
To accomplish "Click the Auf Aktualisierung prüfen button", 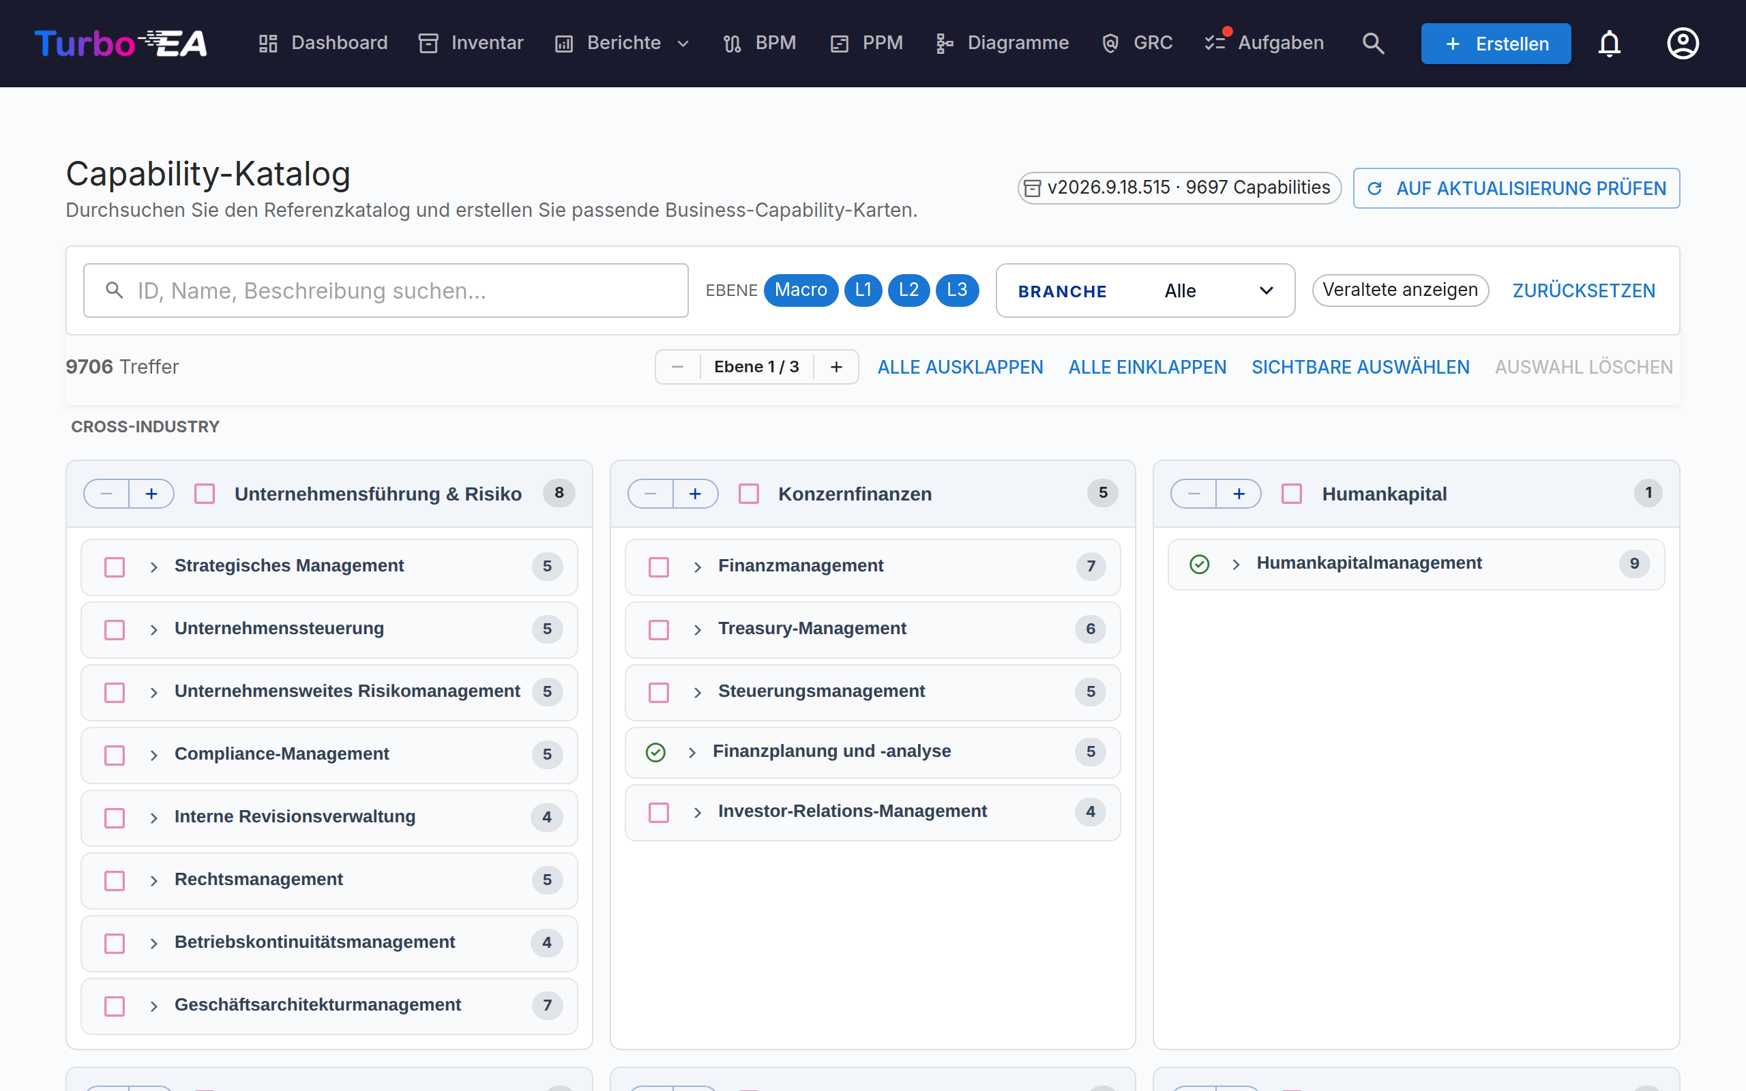I will coord(1516,188).
